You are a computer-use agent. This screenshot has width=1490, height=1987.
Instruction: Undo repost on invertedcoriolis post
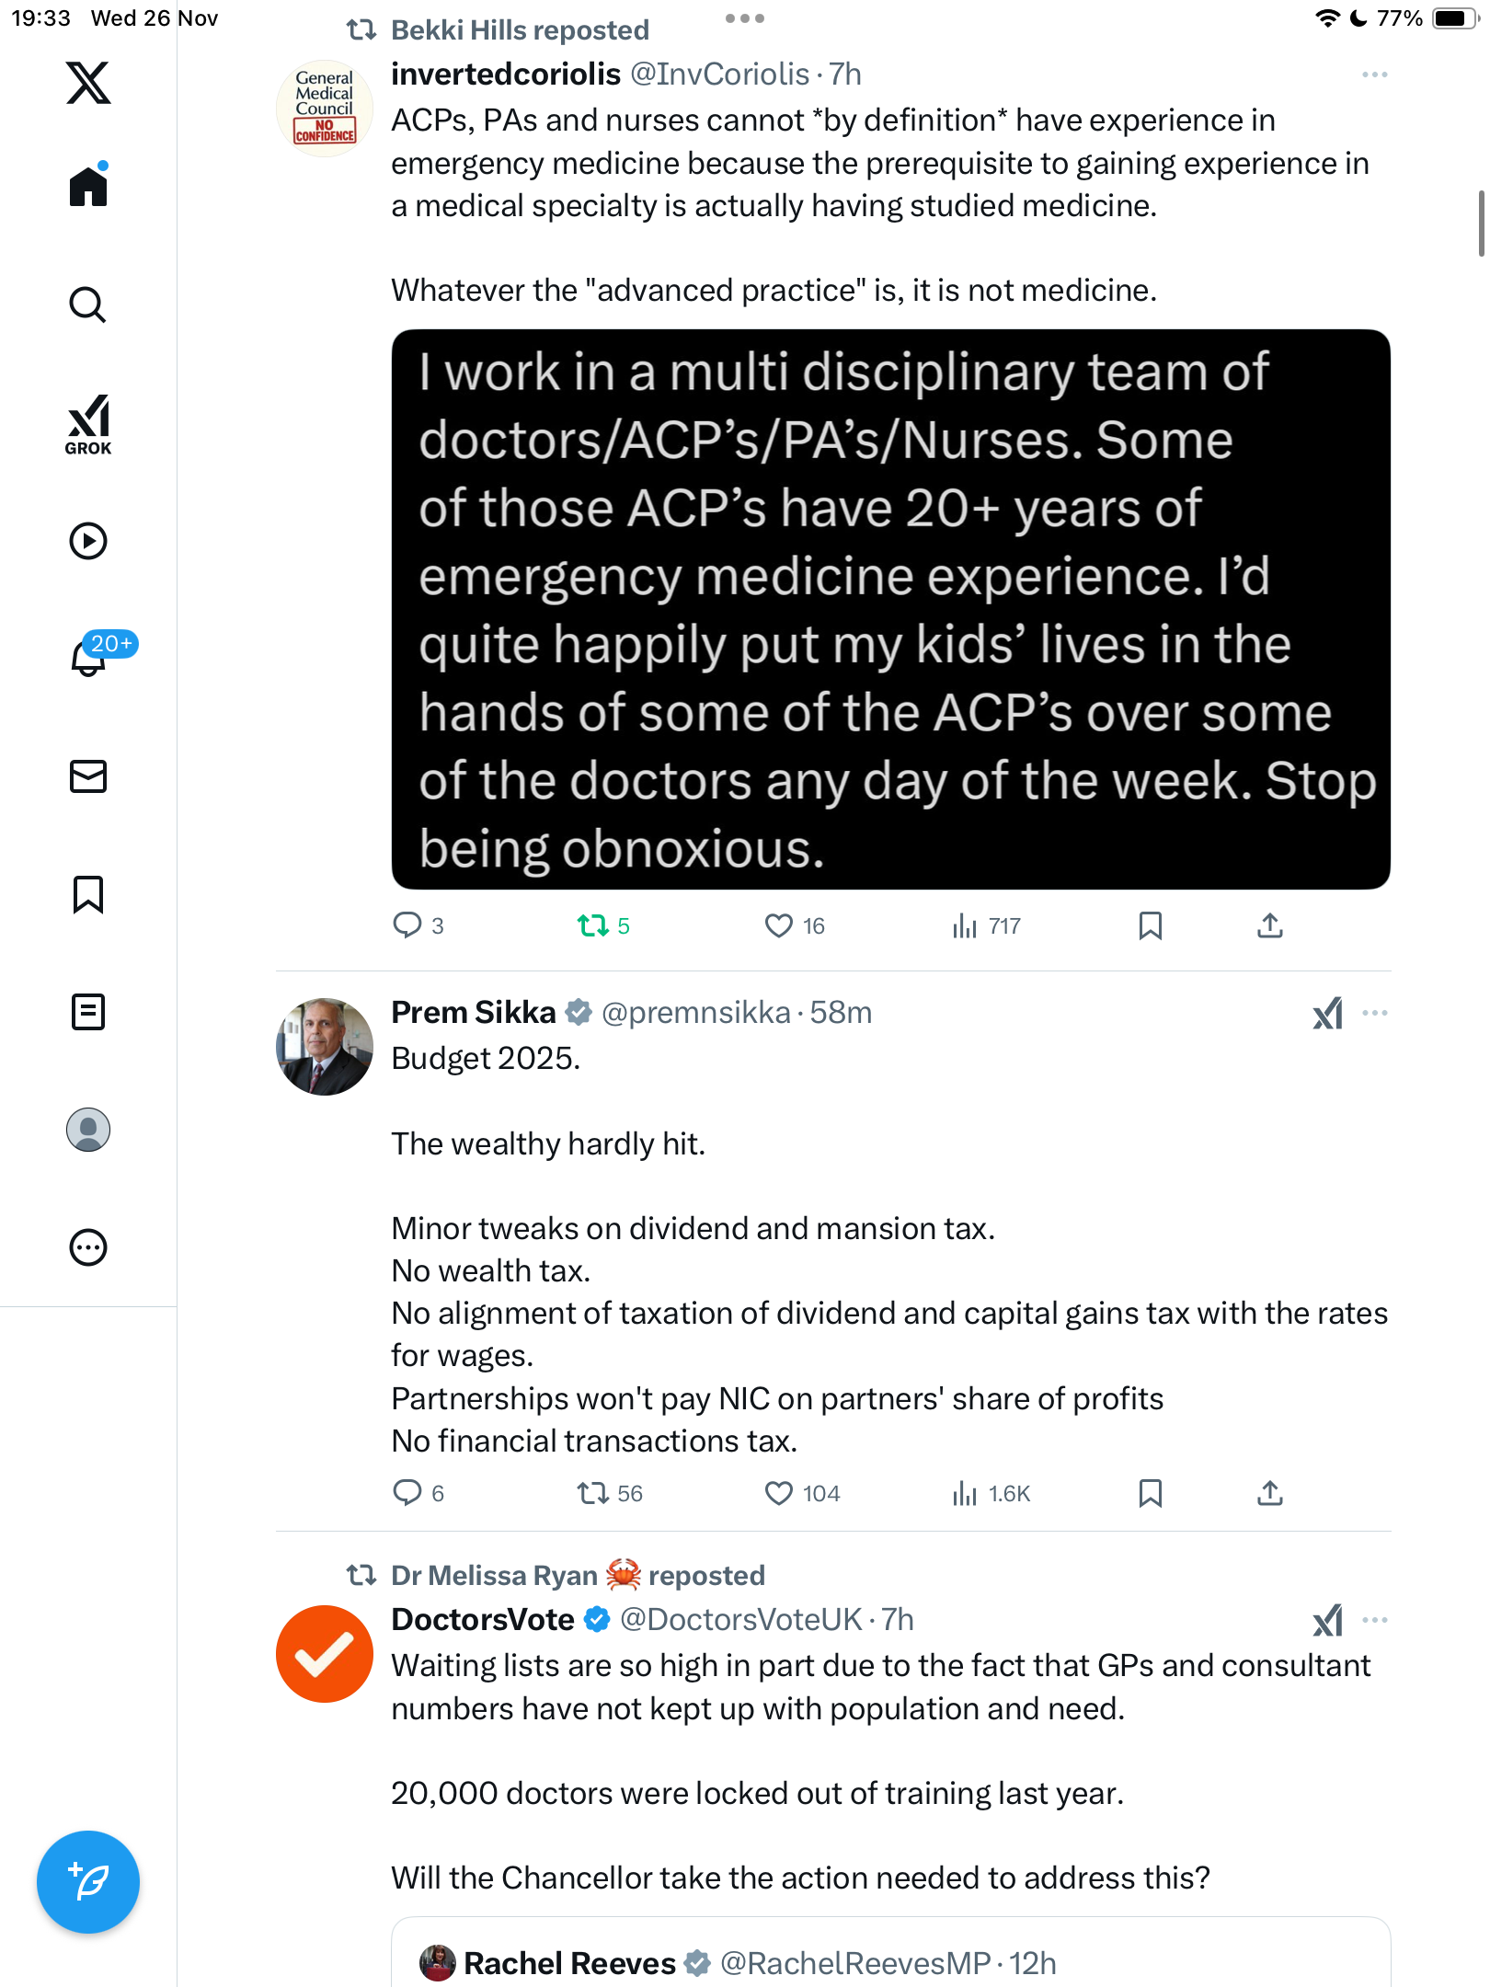click(x=593, y=925)
